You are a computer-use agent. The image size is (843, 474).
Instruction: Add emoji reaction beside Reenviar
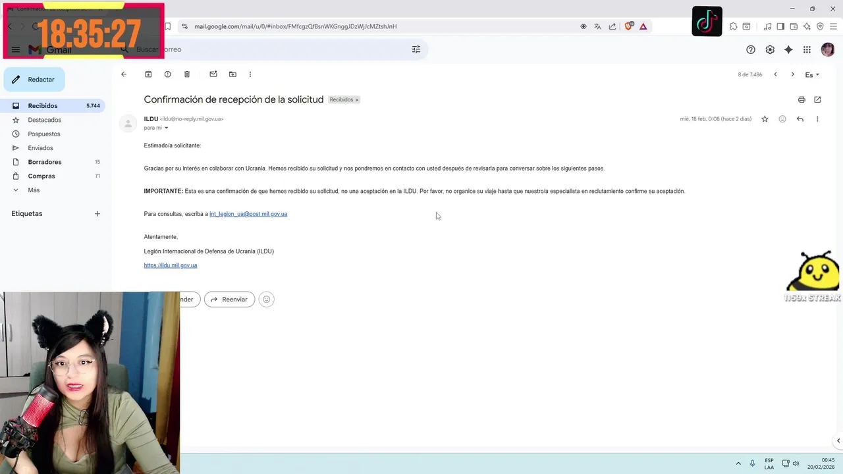pyautogui.click(x=266, y=300)
